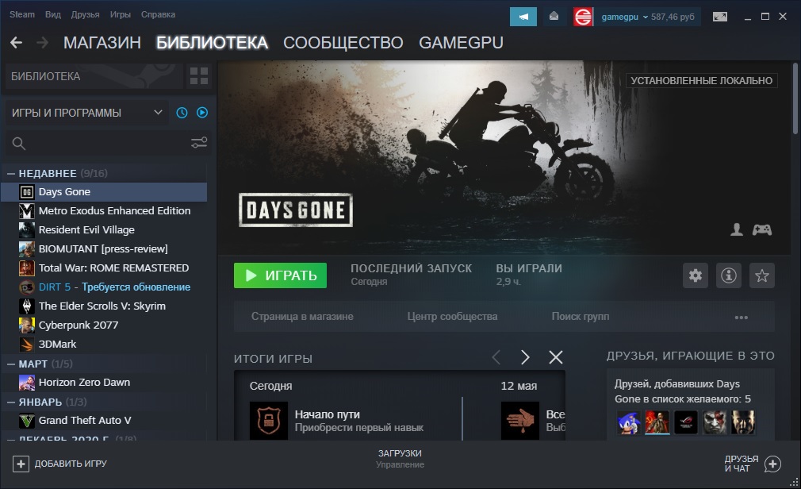Open ЗАГРУЗКИ Управление downloads
The image size is (801, 489).
(x=400, y=459)
